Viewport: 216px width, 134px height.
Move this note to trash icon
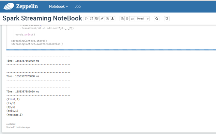point(167,19)
